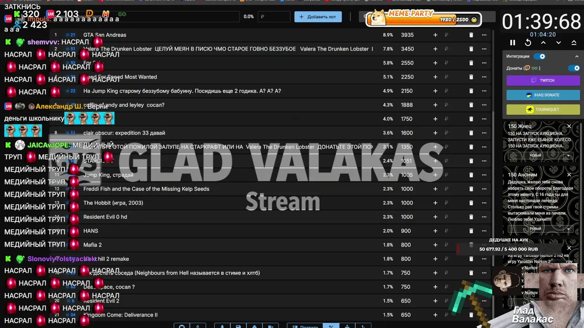
Task: Click the Добавить лот button
Action: (318, 17)
